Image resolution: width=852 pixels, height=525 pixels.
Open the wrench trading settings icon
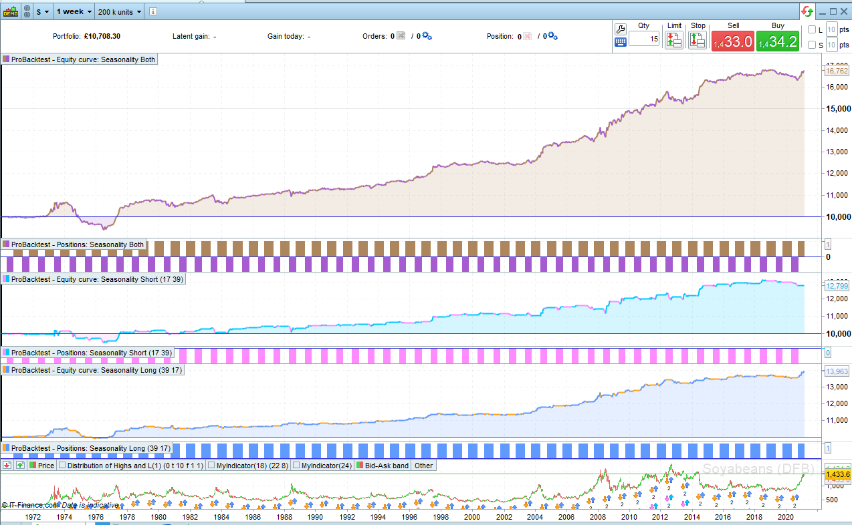coord(620,29)
